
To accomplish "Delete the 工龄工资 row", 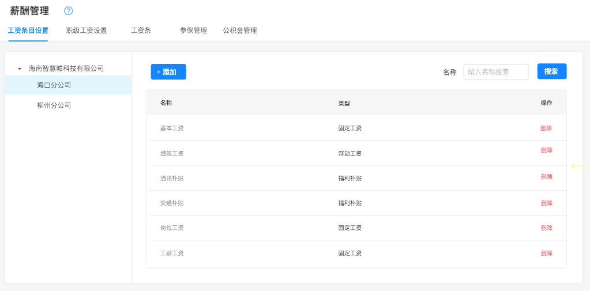I will tap(546, 254).
